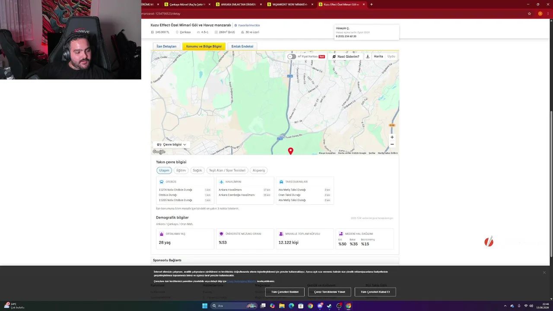Open the clock showing 22:46
Screen dimensions: 553x311
[542, 306]
